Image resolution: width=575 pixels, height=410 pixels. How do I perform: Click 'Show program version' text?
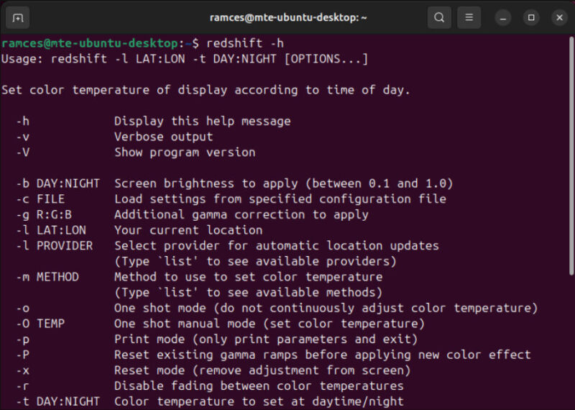(x=185, y=152)
